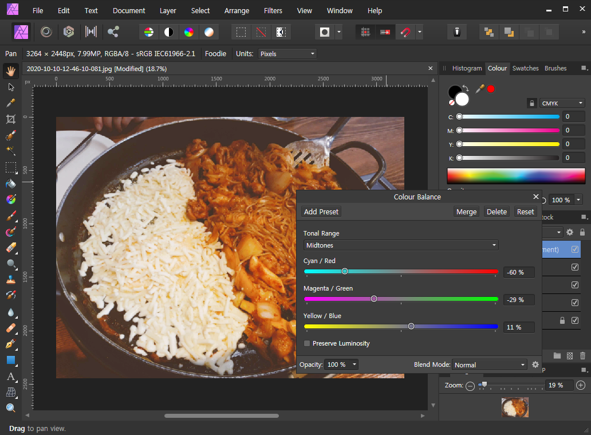591x435 pixels.
Task: Switch to Liquify Persona
Action: click(x=46, y=32)
